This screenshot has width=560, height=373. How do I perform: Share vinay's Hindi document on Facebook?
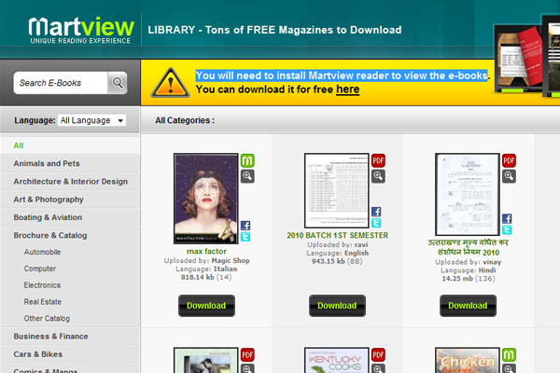(507, 218)
